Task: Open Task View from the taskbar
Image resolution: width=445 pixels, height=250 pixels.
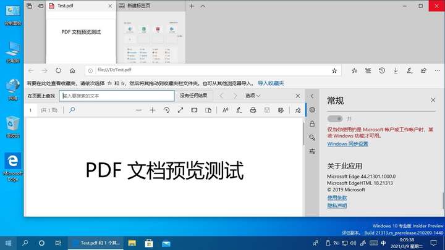Action: tap(58, 243)
